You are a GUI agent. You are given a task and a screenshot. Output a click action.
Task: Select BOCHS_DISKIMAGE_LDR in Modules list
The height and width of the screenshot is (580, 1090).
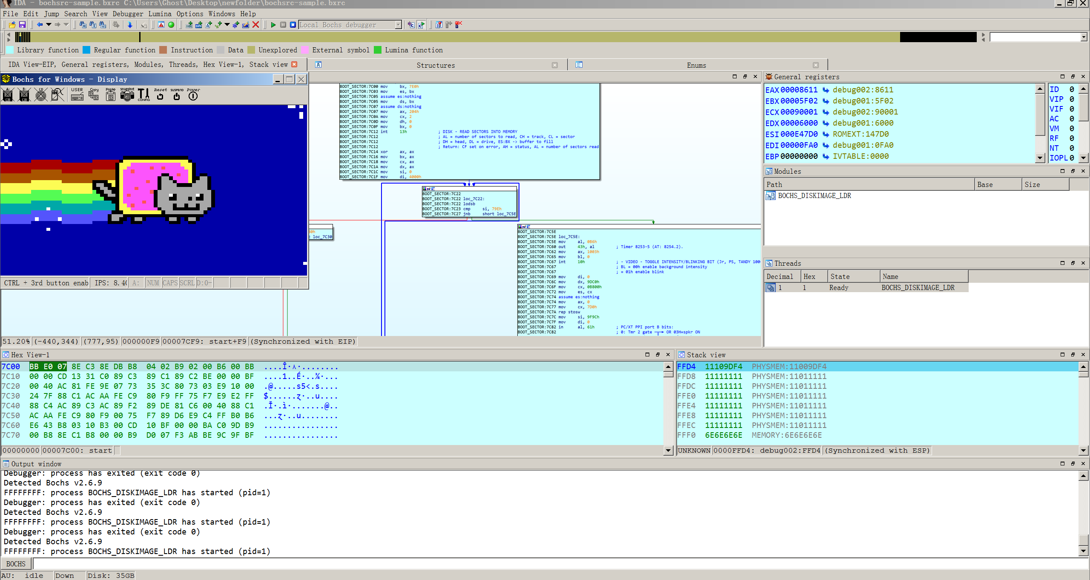[x=814, y=195]
